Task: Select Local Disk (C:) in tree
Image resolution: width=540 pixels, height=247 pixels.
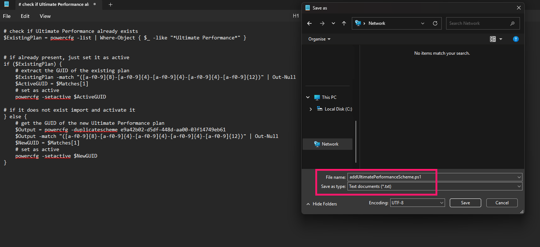Action: coord(335,109)
